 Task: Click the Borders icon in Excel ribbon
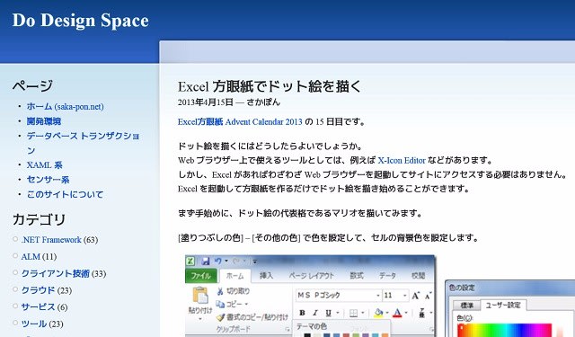[353, 313]
